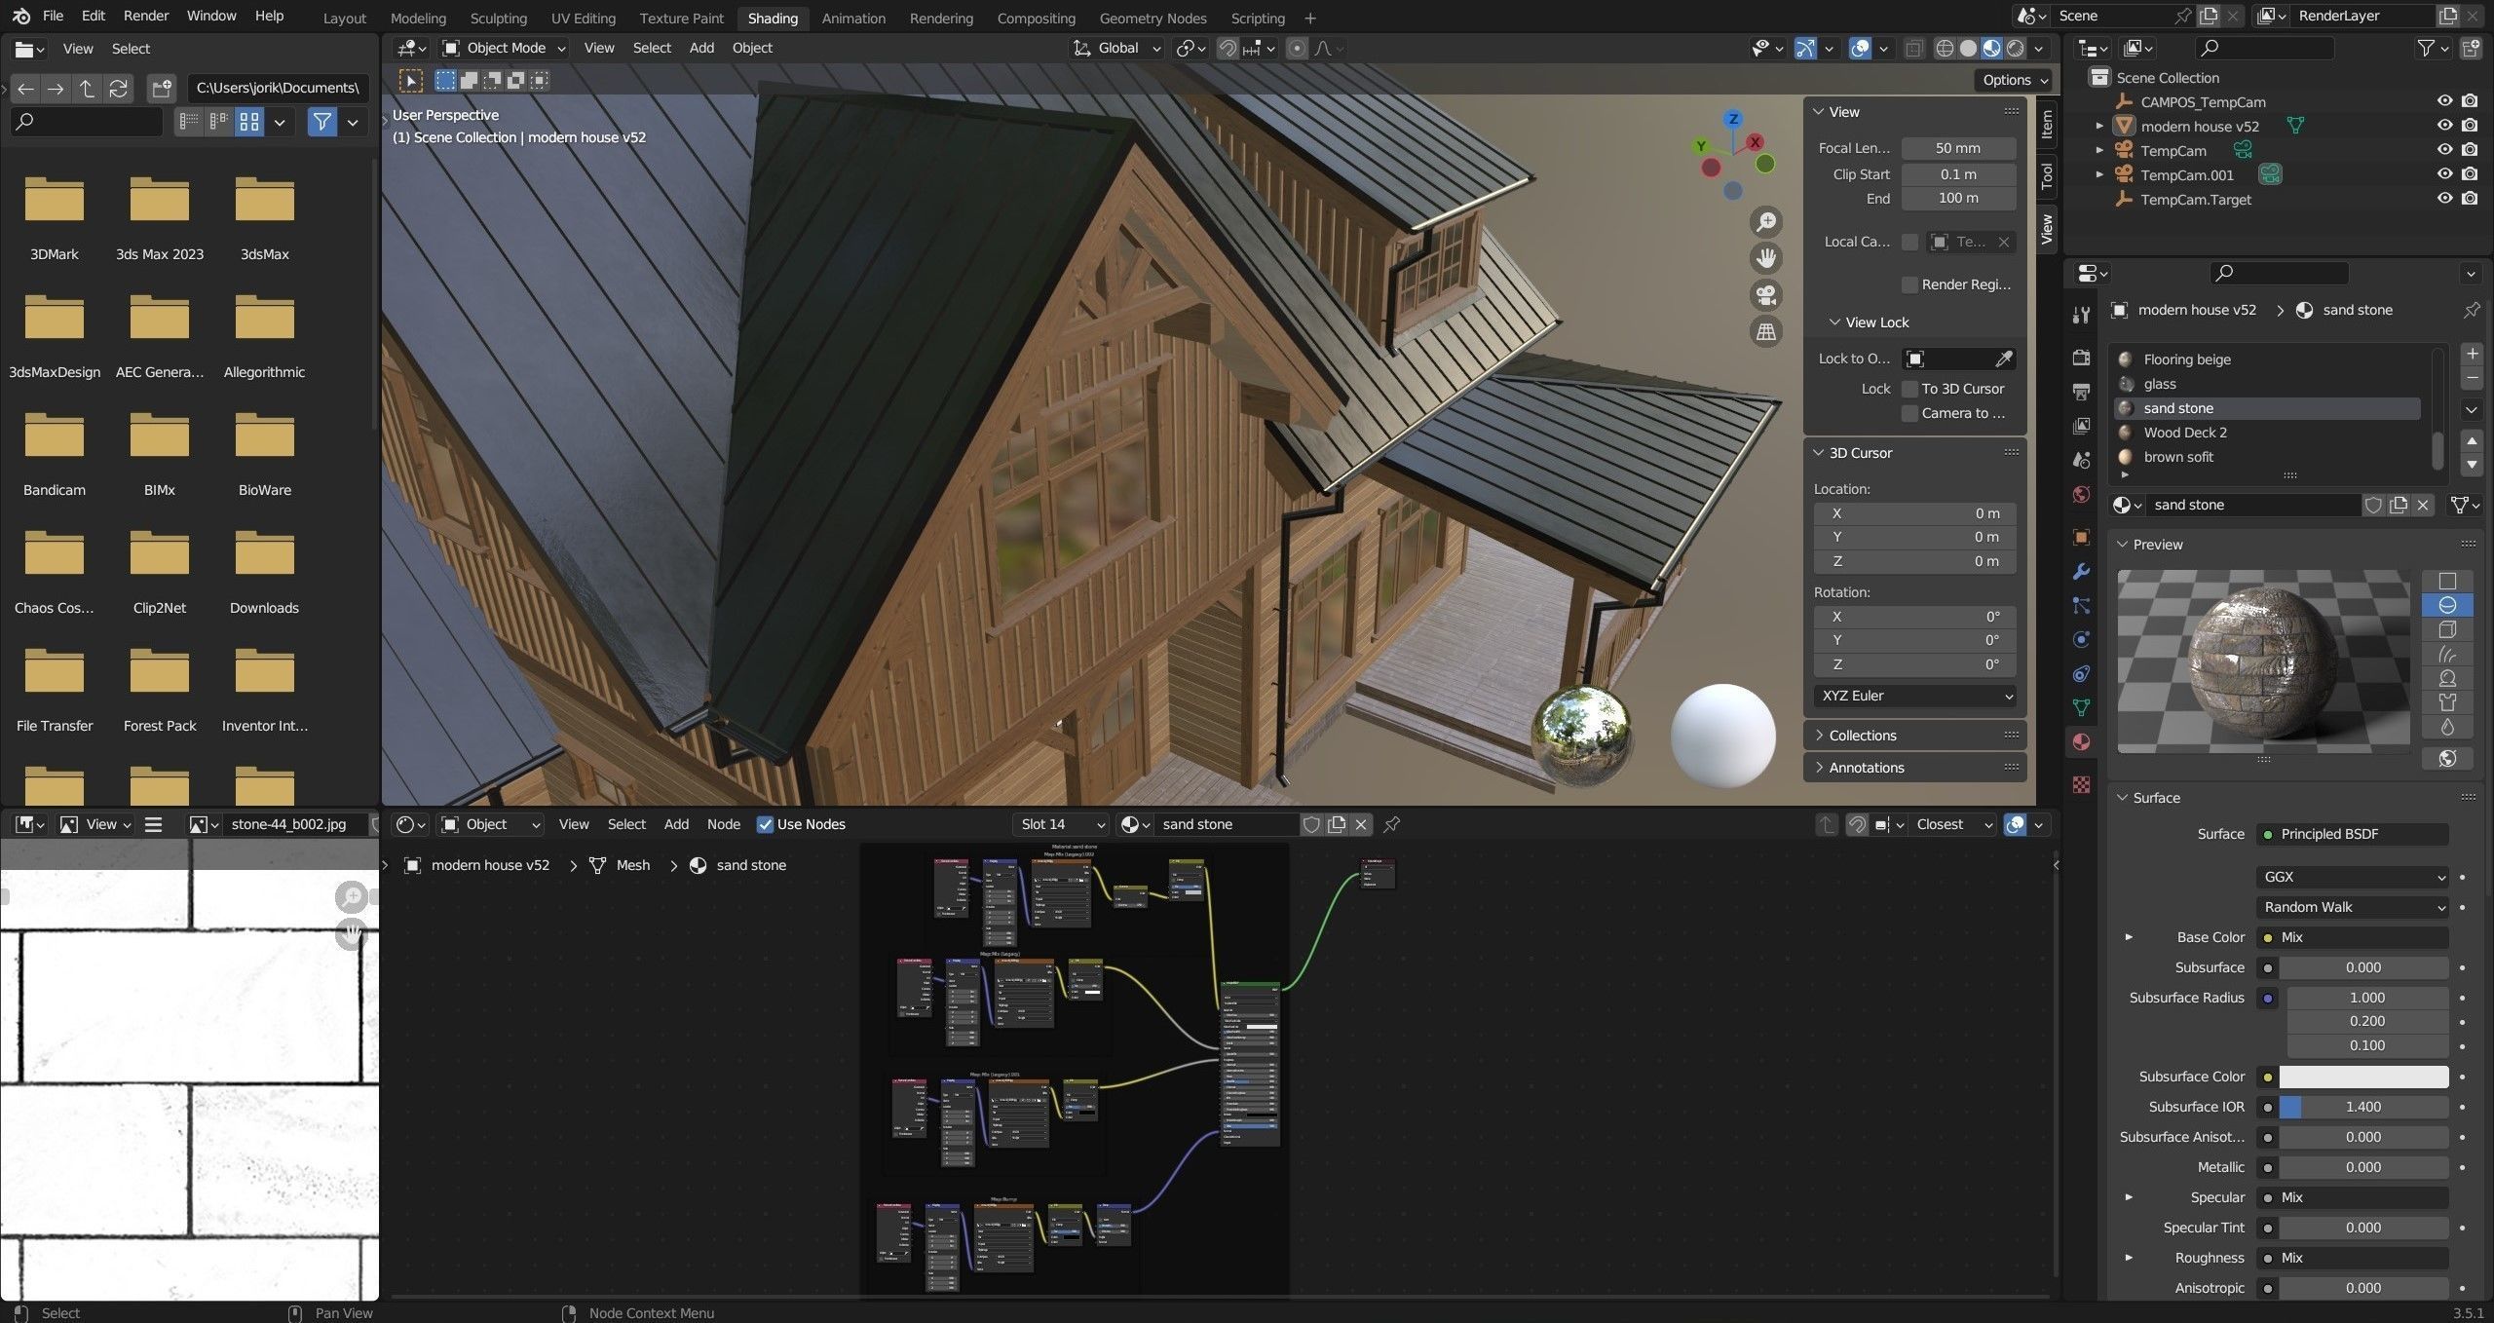Toggle Local Camera checkbox
Image resolution: width=2494 pixels, height=1323 pixels.
pos(1909,242)
